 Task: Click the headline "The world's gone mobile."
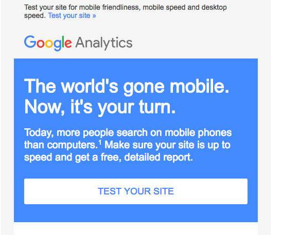click(127, 87)
